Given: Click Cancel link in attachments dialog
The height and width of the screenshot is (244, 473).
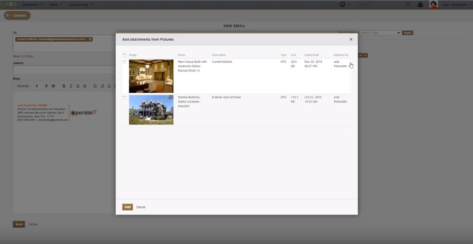Looking at the screenshot, I should tap(141, 207).
